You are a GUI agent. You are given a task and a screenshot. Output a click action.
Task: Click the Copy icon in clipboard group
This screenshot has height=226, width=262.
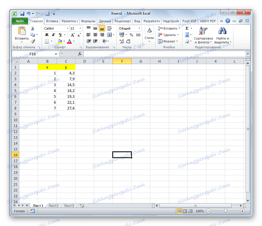(32, 35)
